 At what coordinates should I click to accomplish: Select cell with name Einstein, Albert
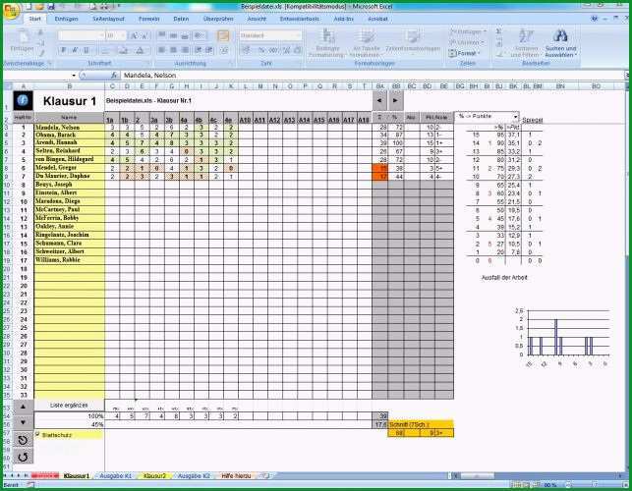(70, 192)
